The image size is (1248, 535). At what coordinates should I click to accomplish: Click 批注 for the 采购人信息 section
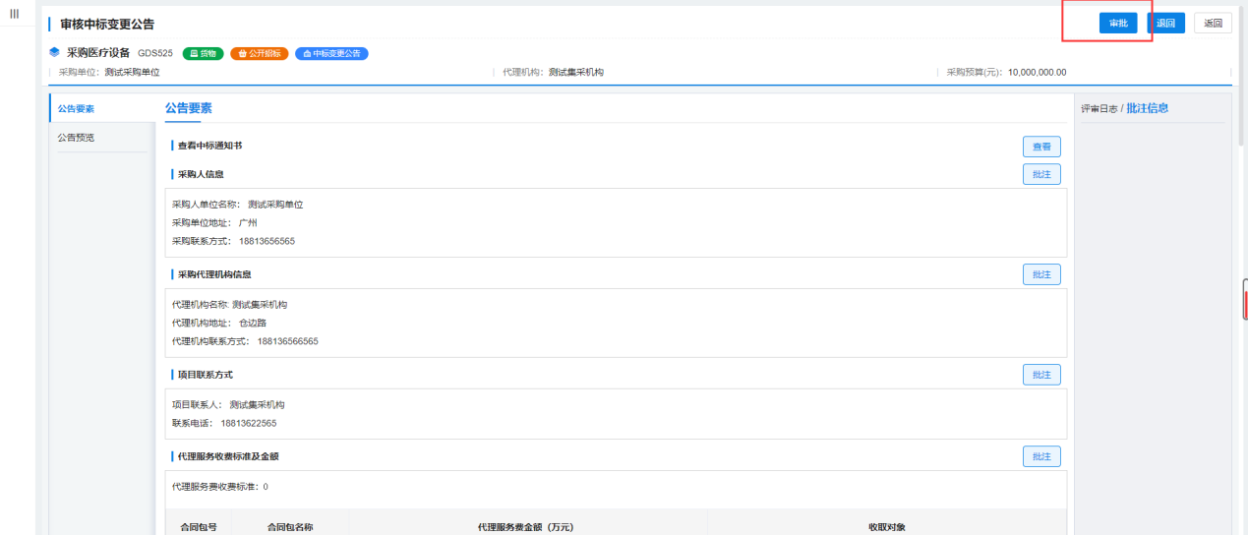[x=1041, y=174]
